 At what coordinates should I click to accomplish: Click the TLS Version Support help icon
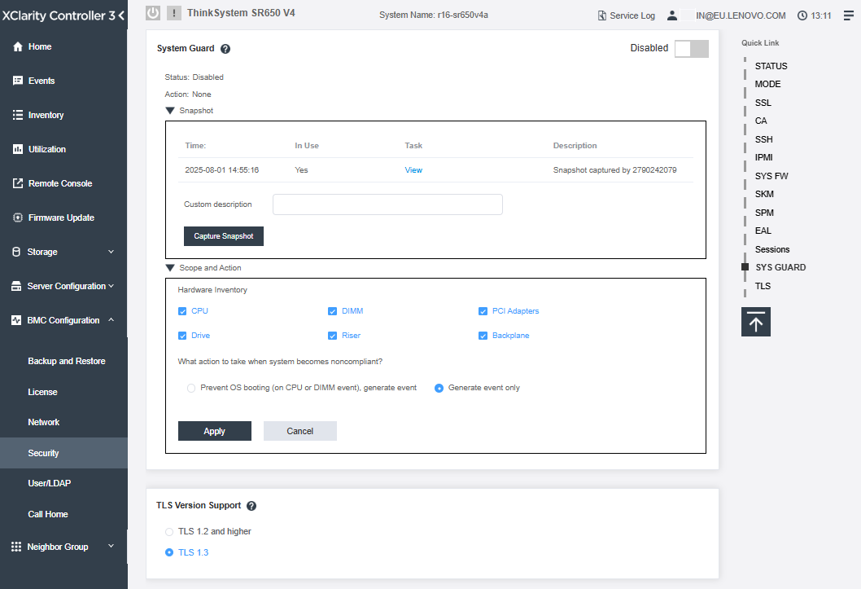tap(251, 506)
